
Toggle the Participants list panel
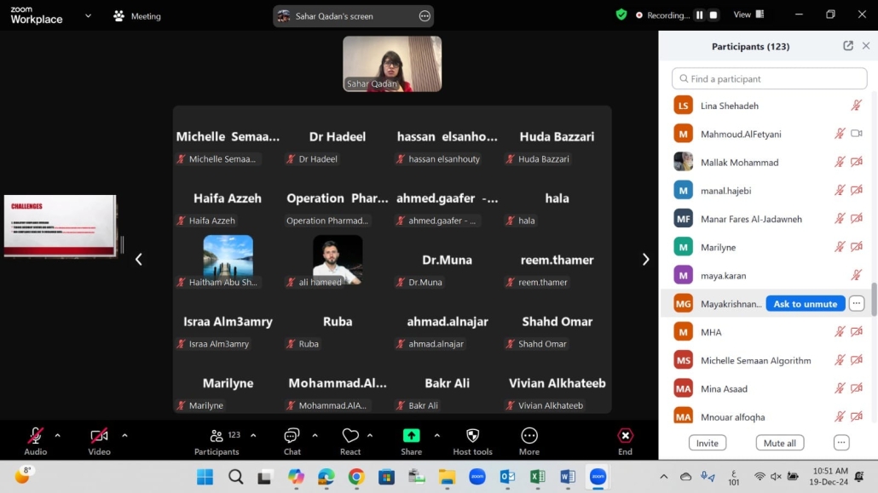pos(217,436)
